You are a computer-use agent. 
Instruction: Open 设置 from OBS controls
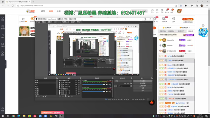click(x=143, y=88)
